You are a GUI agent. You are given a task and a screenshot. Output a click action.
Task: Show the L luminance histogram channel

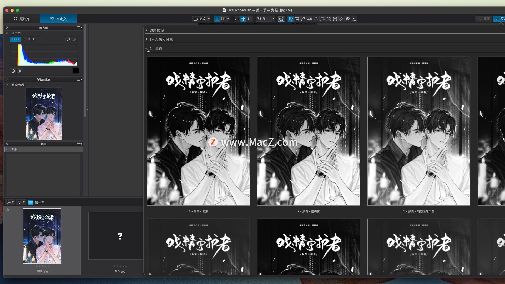click(x=39, y=39)
